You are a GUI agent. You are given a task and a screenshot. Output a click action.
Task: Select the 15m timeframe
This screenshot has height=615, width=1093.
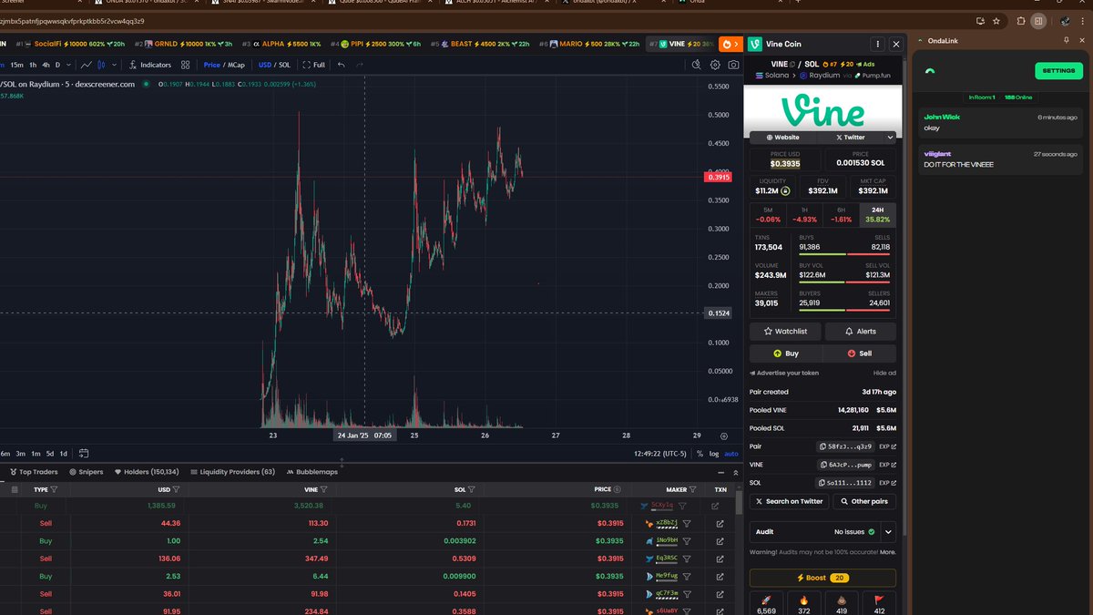17,65
